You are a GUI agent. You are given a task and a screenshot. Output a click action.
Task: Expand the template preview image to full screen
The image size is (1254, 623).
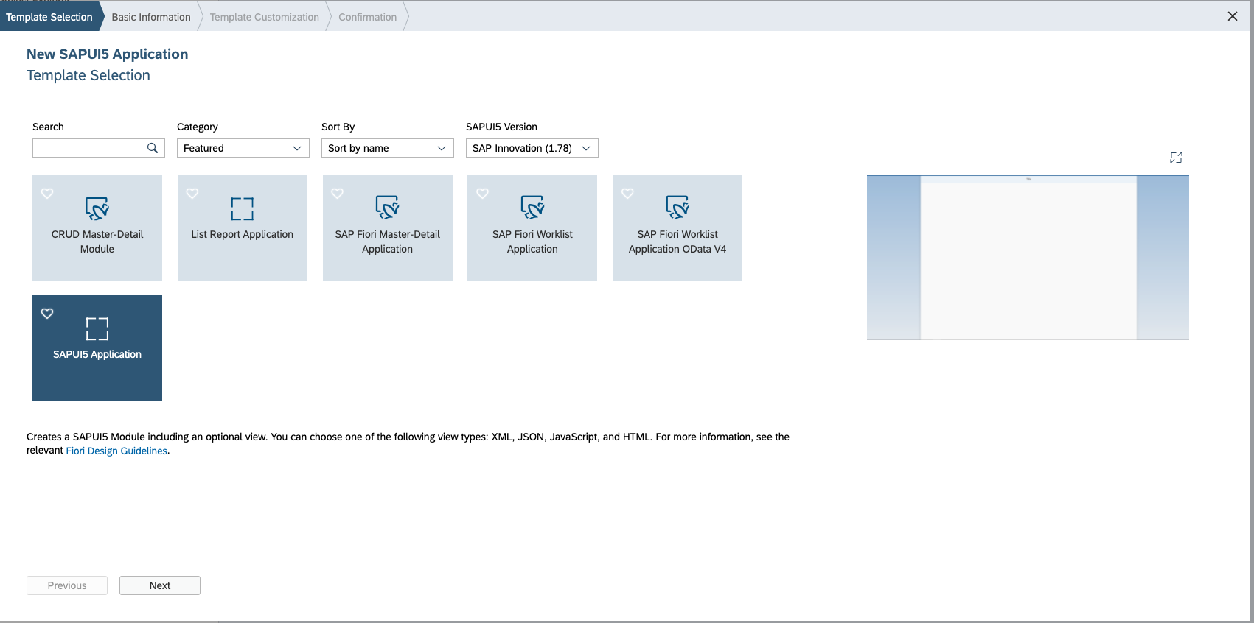(x=1176, y=158)
